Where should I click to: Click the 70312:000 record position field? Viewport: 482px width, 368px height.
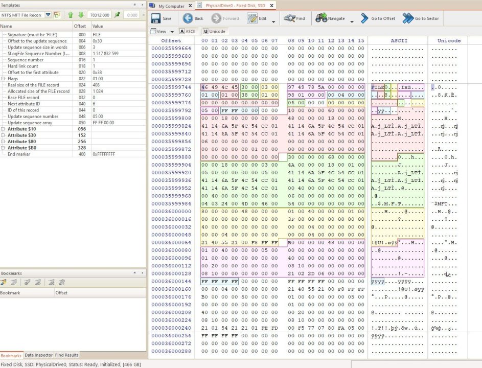[99, 15]
